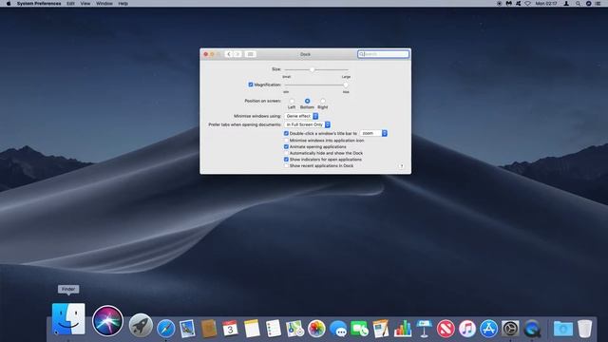Open Safari from the Dock

click(166, 329)
